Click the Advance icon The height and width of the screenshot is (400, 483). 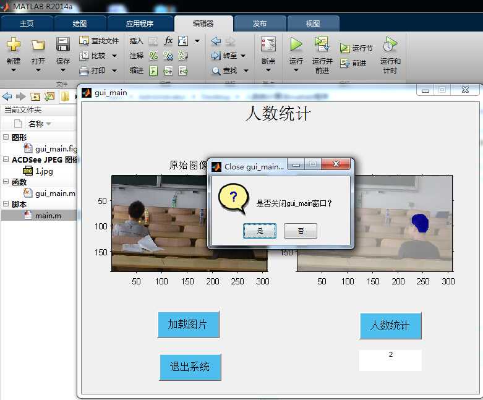(x=344, y=63)
